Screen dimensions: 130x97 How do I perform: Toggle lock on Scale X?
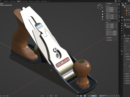click(x=116, y=24)
